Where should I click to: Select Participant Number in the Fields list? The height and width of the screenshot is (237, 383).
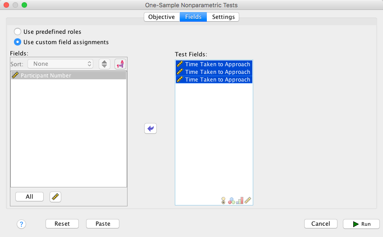pos(46,76)
